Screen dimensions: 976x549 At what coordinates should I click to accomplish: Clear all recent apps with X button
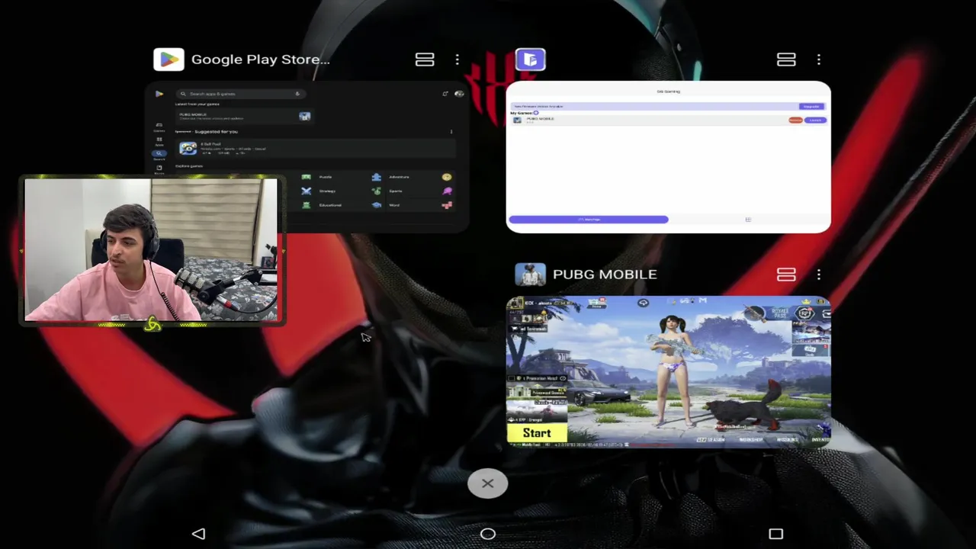488,483
